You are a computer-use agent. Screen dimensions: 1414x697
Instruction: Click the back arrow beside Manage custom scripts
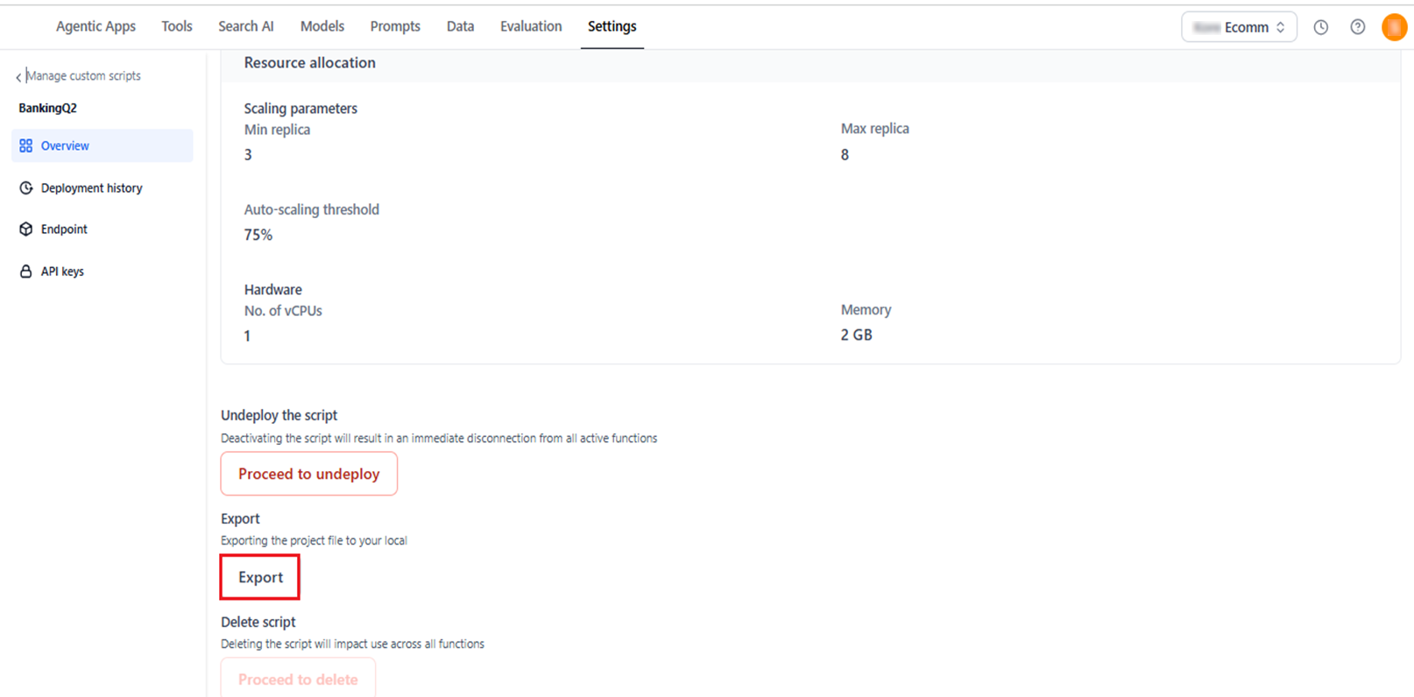(x=18, y=77)
